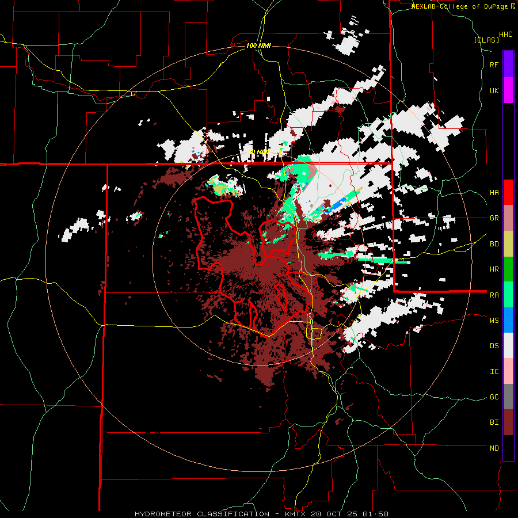Click the HHC product label
Viewport: 518px width, 518px height.
click(506, 35)
